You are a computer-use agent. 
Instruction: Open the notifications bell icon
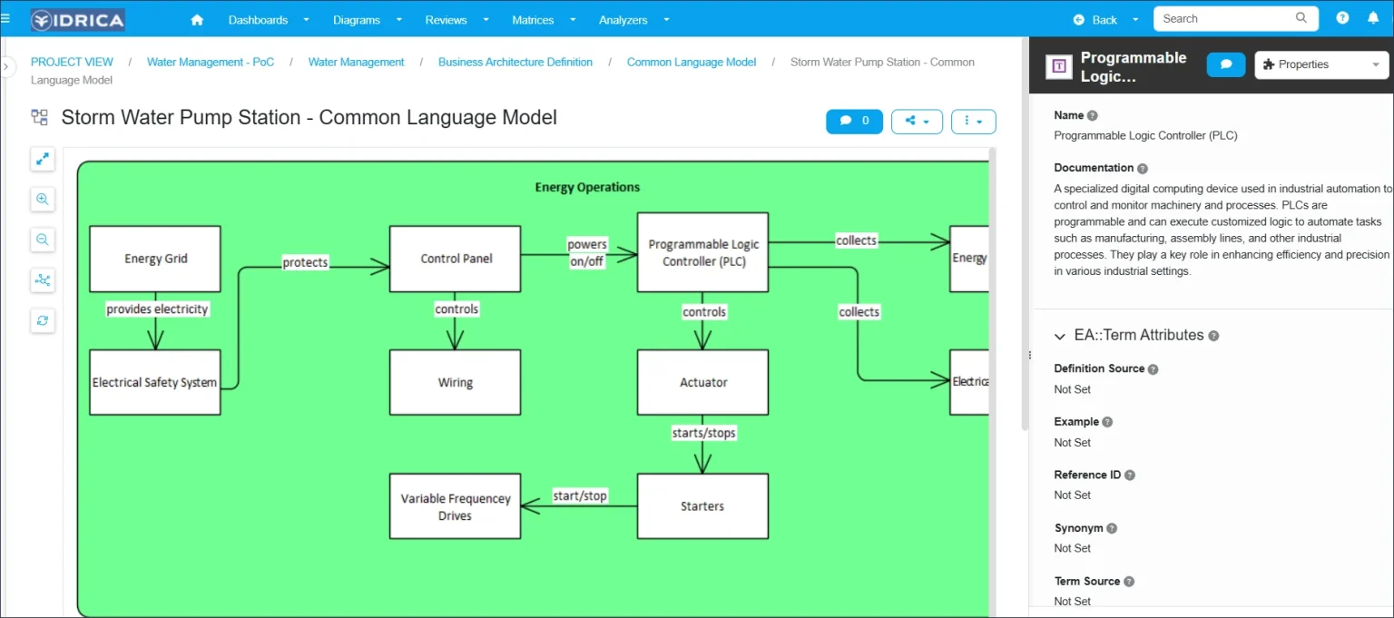pyautogui.click(x=1373, y=18)
